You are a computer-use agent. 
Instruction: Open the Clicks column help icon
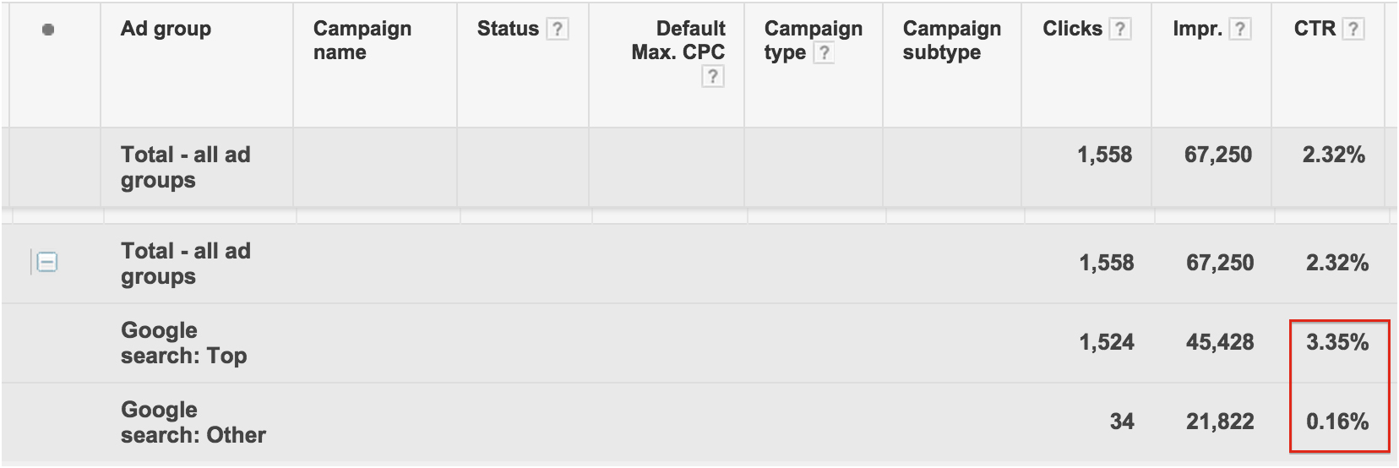1120,30
